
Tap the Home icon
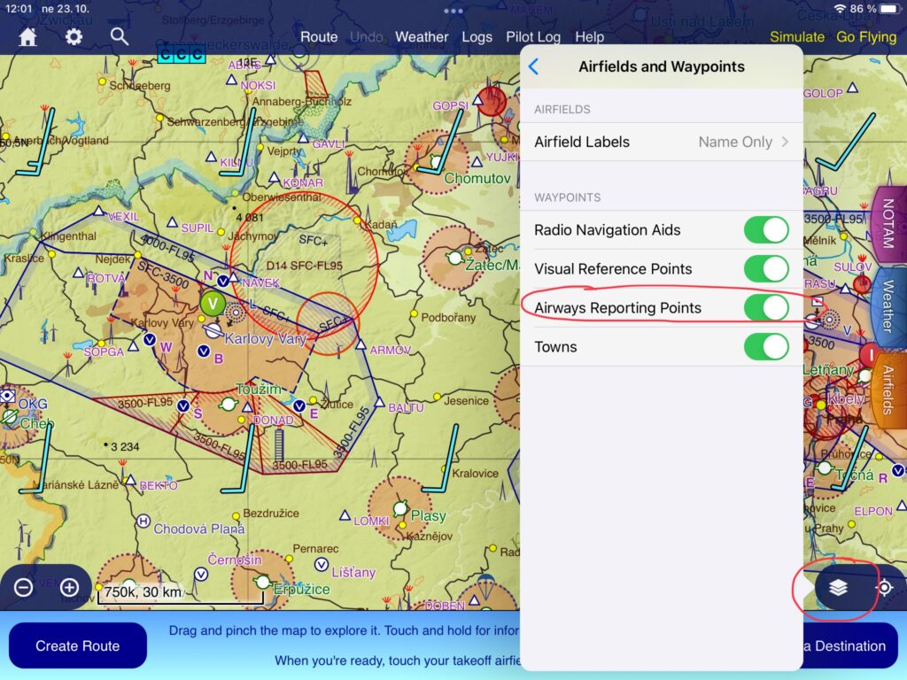pos(28,37)
